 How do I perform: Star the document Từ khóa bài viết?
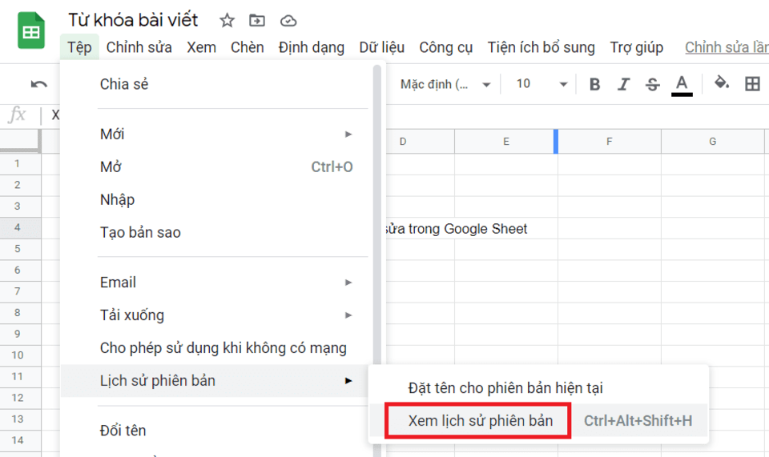[x=227, y=21]
